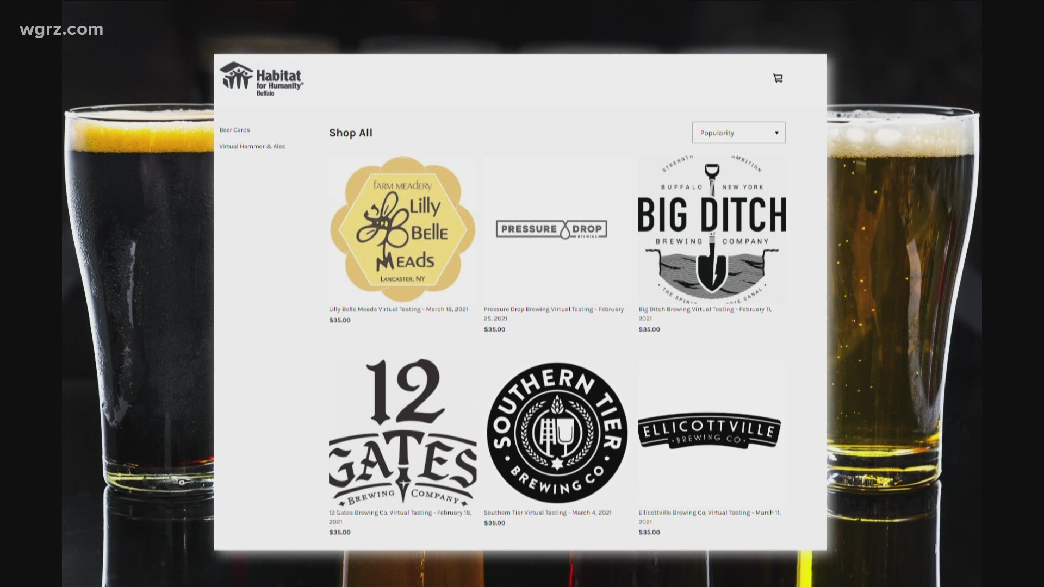Click the Shop All page heading
The image size is (1044, 587).
(x=350, y=132)
